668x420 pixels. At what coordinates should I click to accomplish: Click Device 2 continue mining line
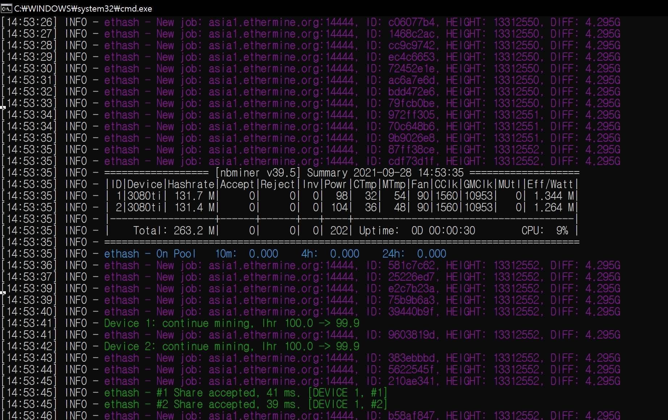coord(232,347)
